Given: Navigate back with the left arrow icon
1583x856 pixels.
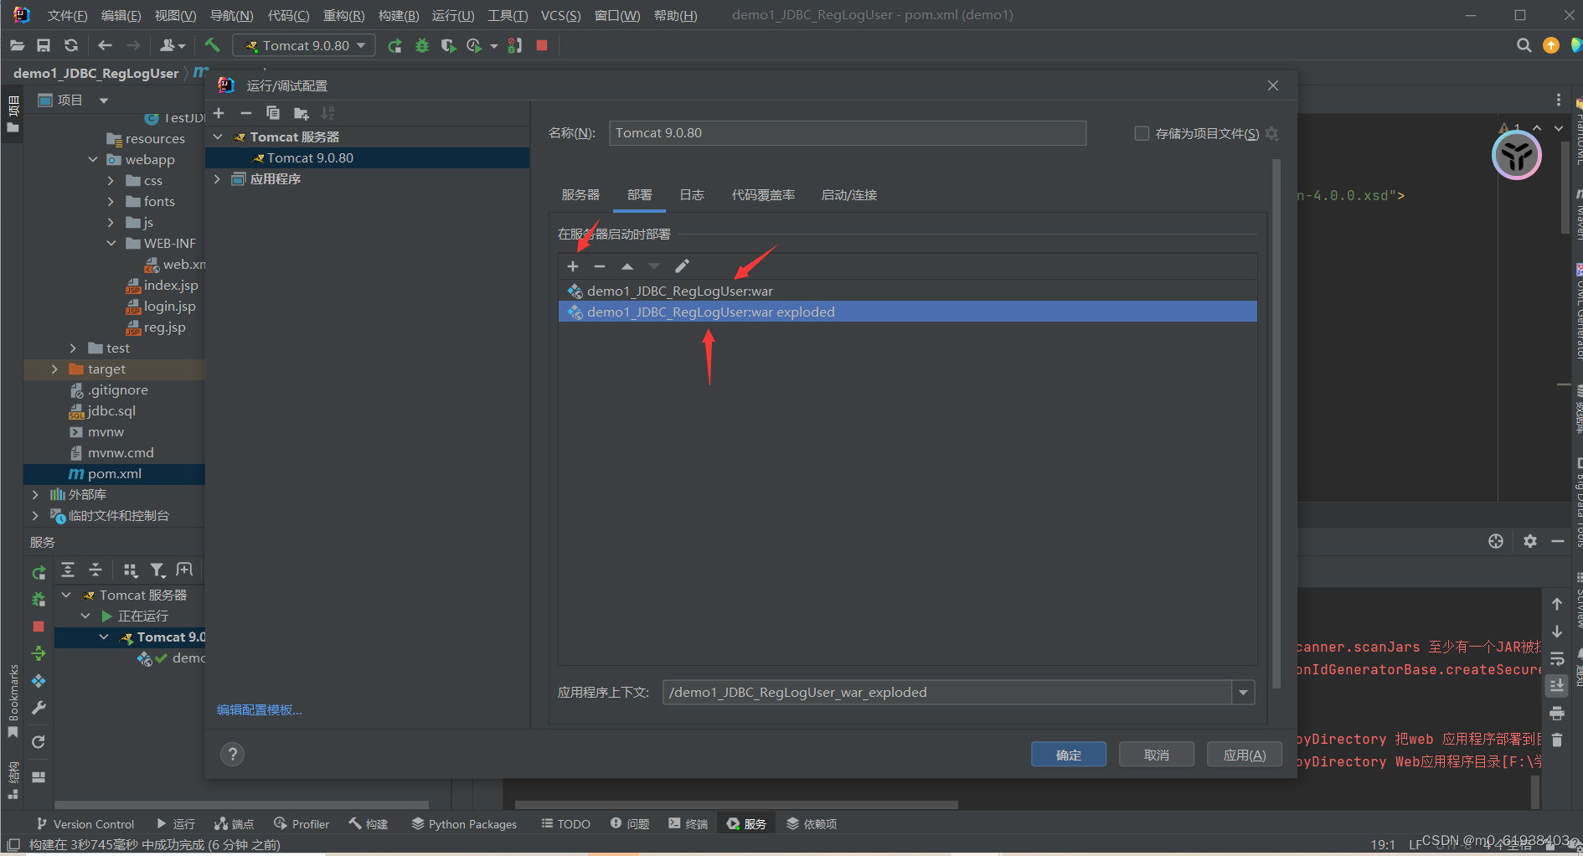Looking at the screenshot, I should pos(105,45).
